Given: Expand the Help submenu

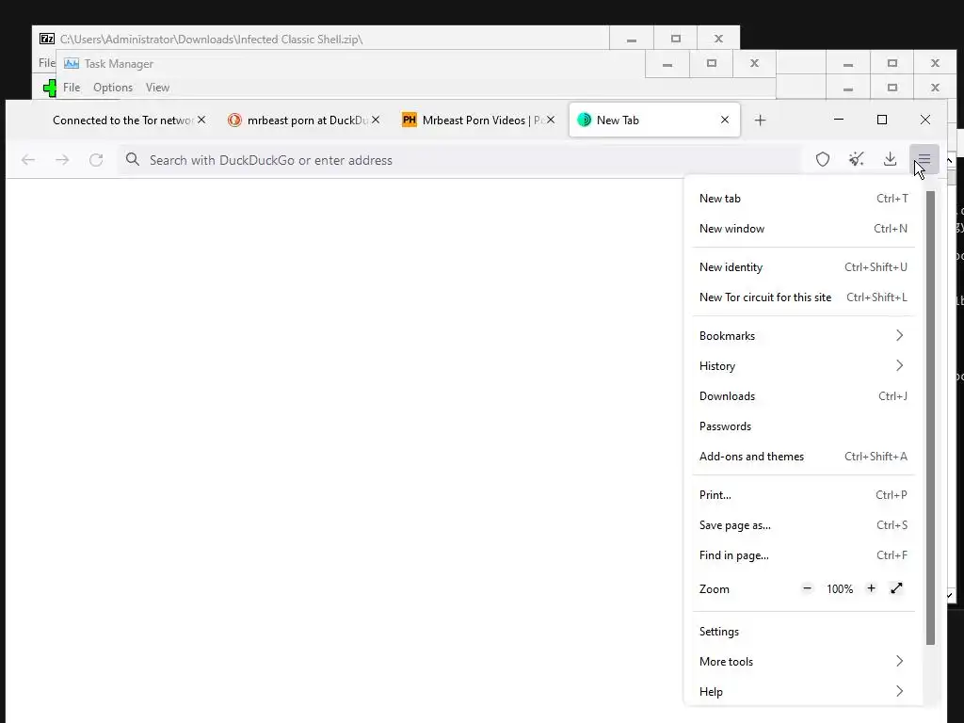Looking at the screenshot, I should [804, 692].
